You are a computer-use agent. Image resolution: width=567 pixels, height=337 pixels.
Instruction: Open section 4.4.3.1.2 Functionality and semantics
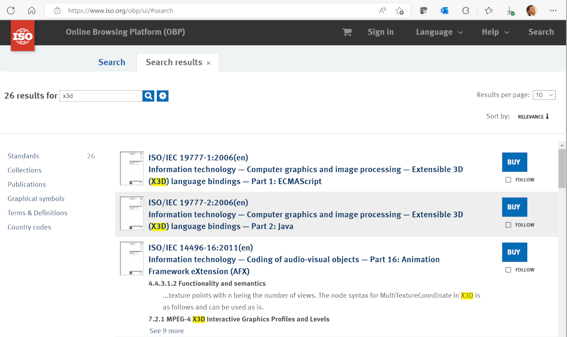(207, 284)
